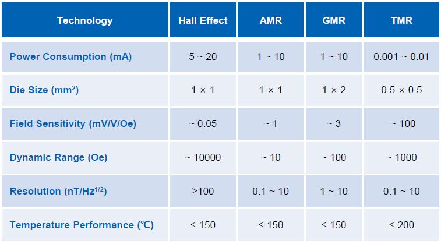
Task: Select the Field Sensitivity (mV/V/Oe) row label
Action: tap(73, 124)
